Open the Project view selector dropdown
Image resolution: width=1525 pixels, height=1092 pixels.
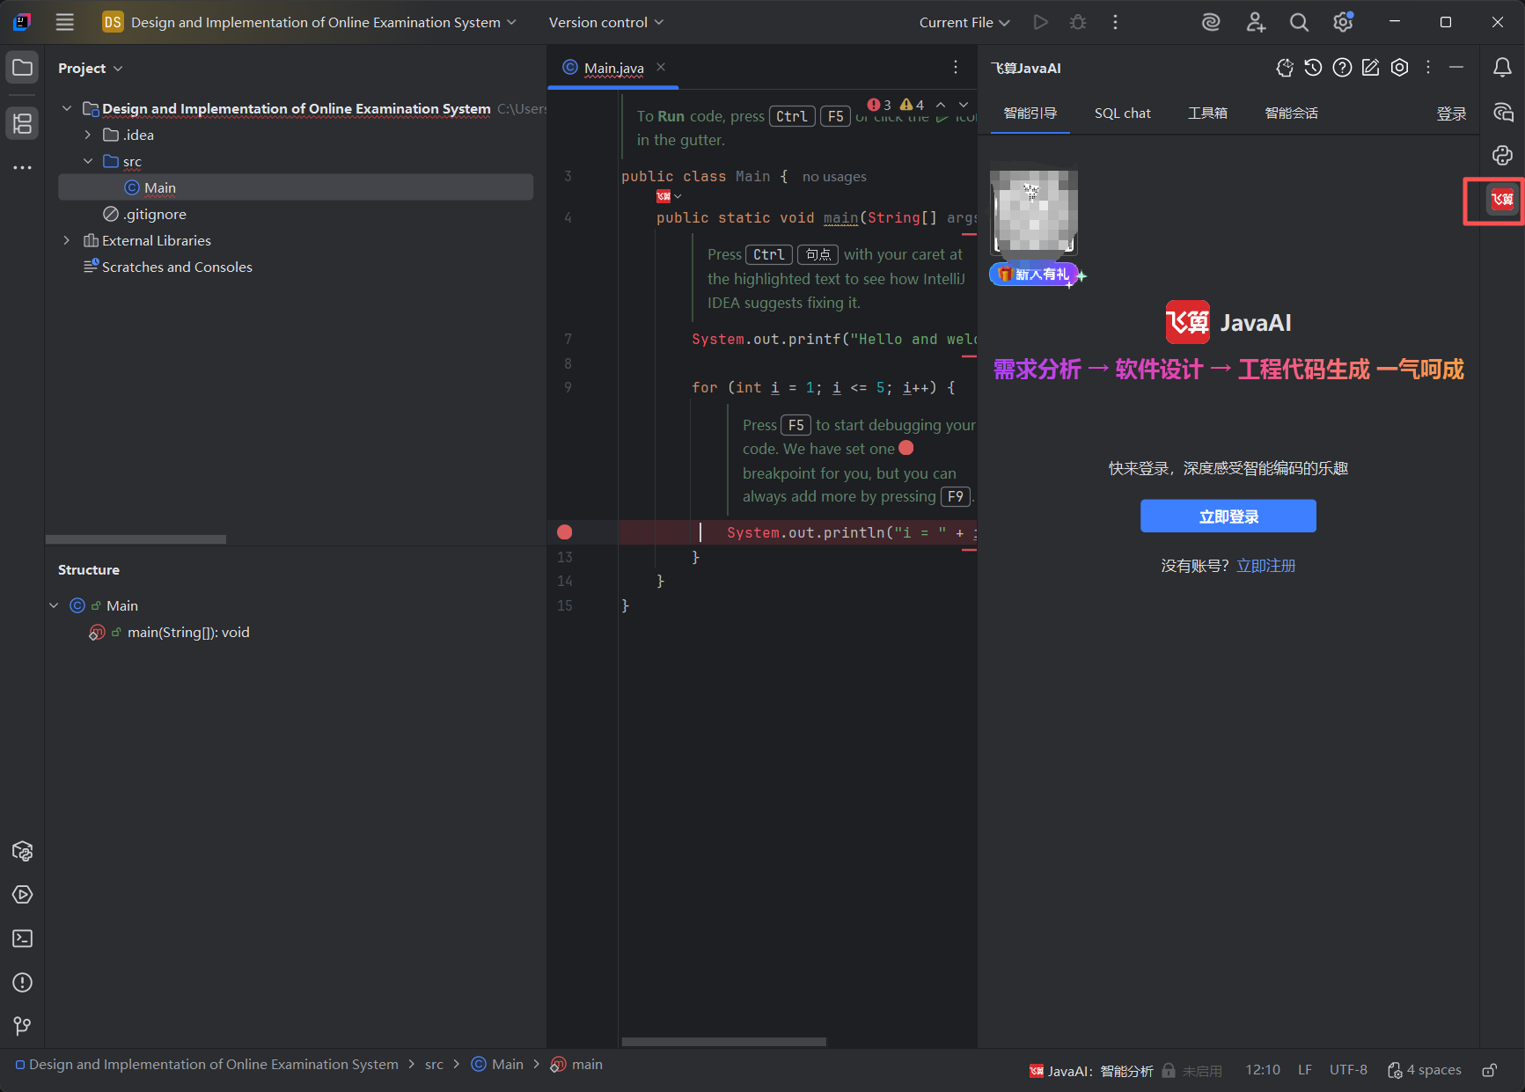[x=90, y=68]
